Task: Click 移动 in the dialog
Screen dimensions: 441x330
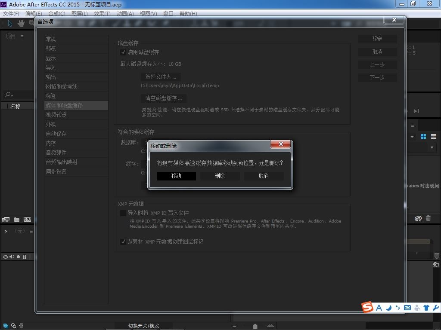Action: 176,176
